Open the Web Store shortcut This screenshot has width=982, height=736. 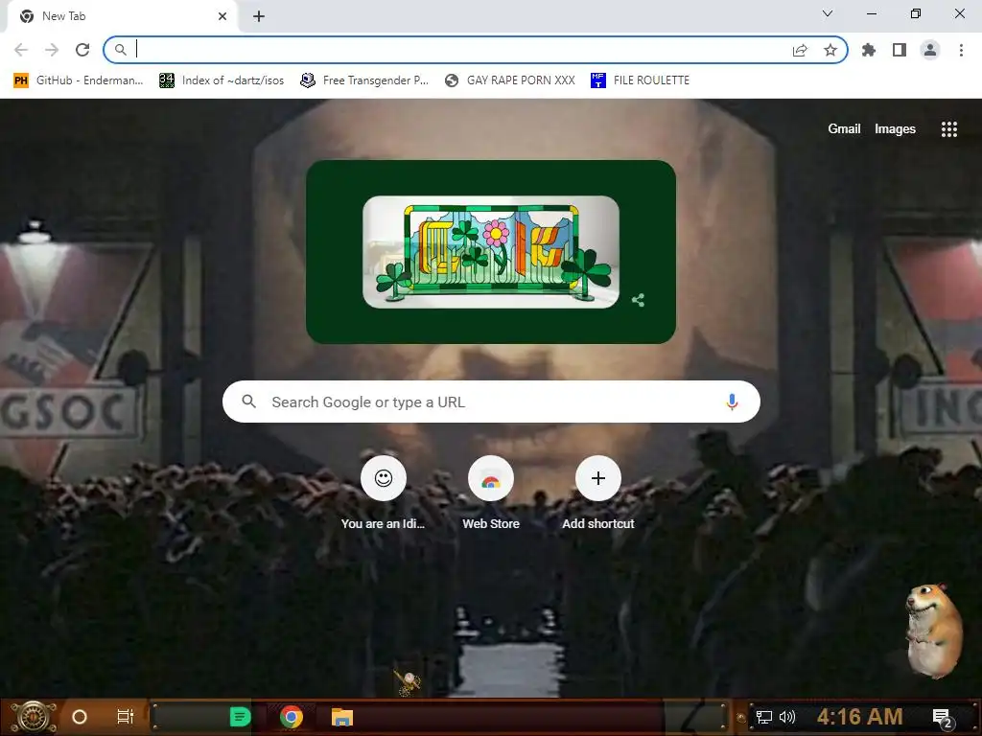[491, 494]
